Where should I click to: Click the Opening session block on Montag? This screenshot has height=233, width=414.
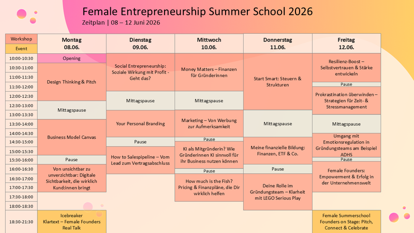tap(72, 59)
